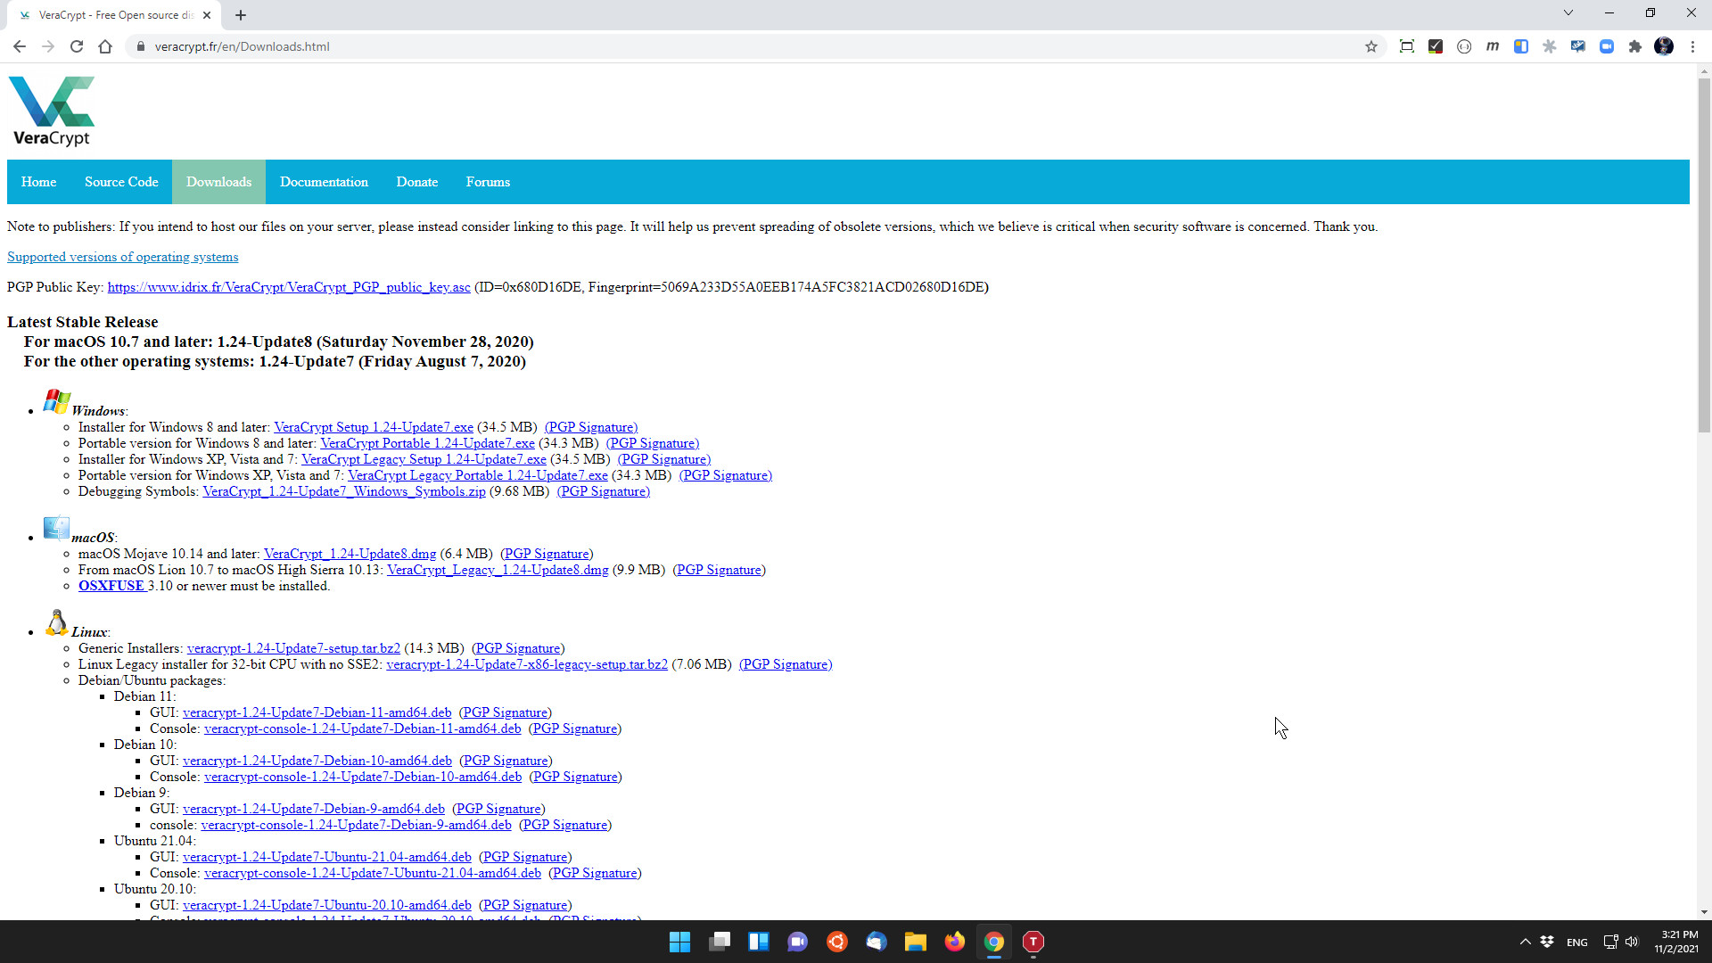Open the Chat taskbar icon
The height and width of the screenshot is (963, 1712).
pyautogui.click(x=798, y=942)
